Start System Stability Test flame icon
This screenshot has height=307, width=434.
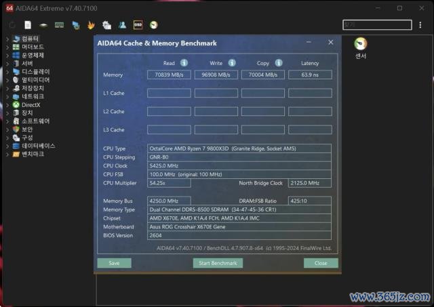pos(91,25)
